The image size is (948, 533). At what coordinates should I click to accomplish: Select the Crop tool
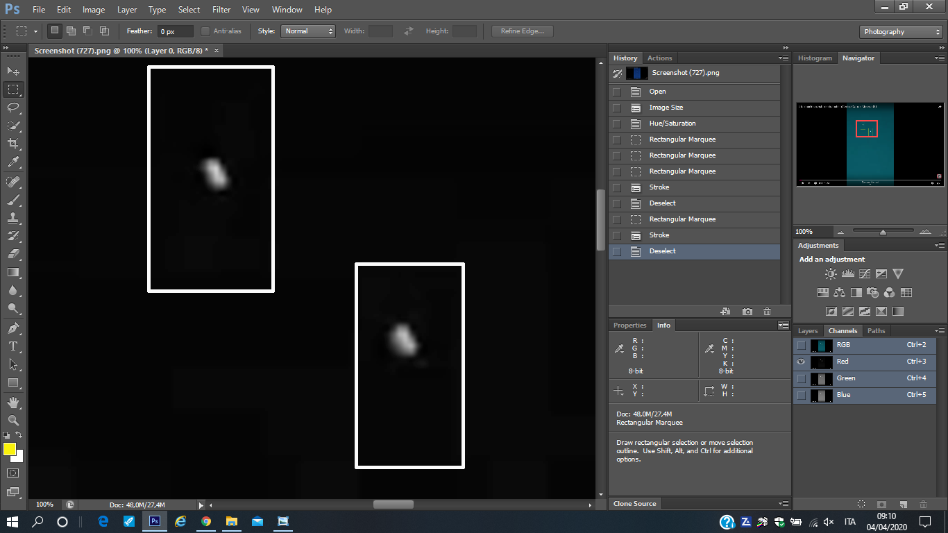(x=13, y=144)
